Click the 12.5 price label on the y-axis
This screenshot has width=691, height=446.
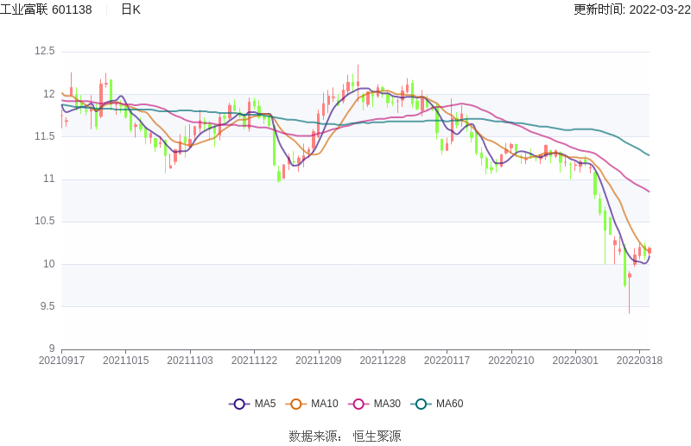(44, 52)
